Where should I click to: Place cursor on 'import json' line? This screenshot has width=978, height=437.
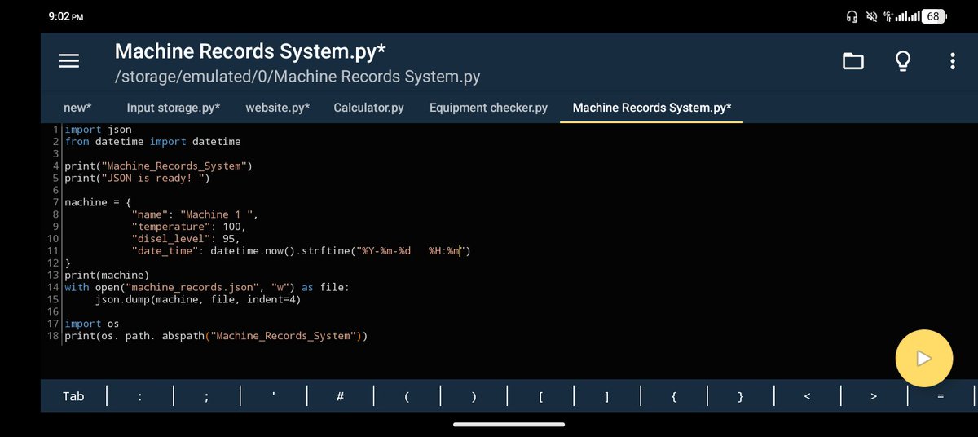click(98, 130)
